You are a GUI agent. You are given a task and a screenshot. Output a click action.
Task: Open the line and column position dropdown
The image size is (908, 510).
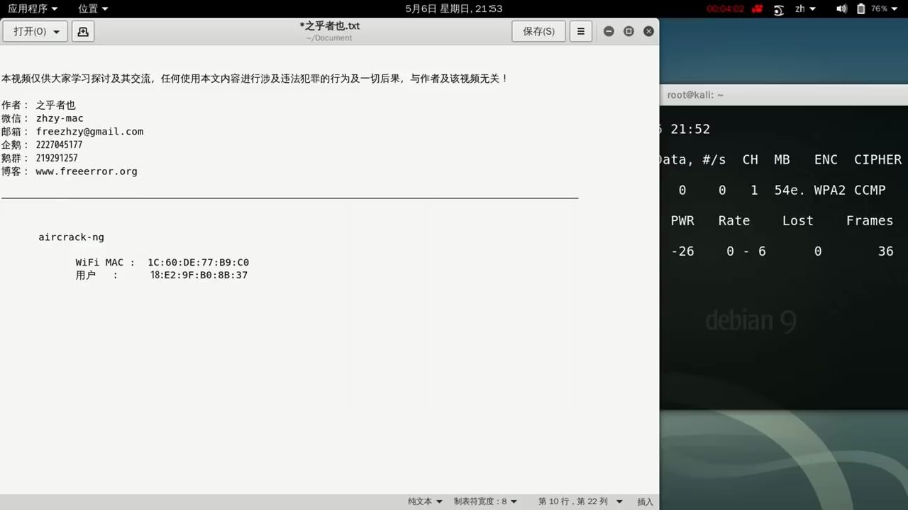click(580, 501)
